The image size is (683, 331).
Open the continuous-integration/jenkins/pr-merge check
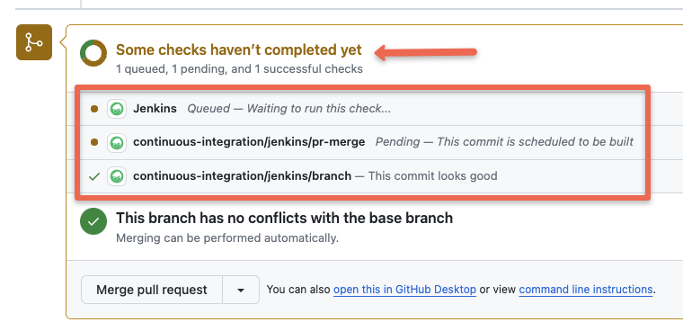(x=249, y=142)
